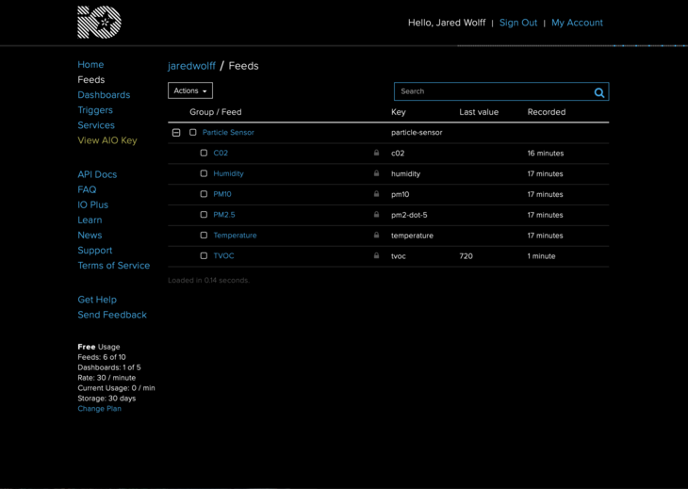Click the lock icon for Temperature feed
Screen dimensions: 688x489
coord(376,236)
